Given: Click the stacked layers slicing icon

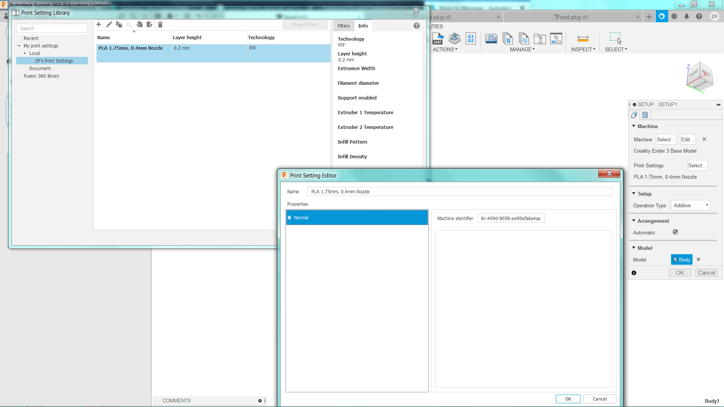Looking at the screenshot, I should tap(455, 38).
